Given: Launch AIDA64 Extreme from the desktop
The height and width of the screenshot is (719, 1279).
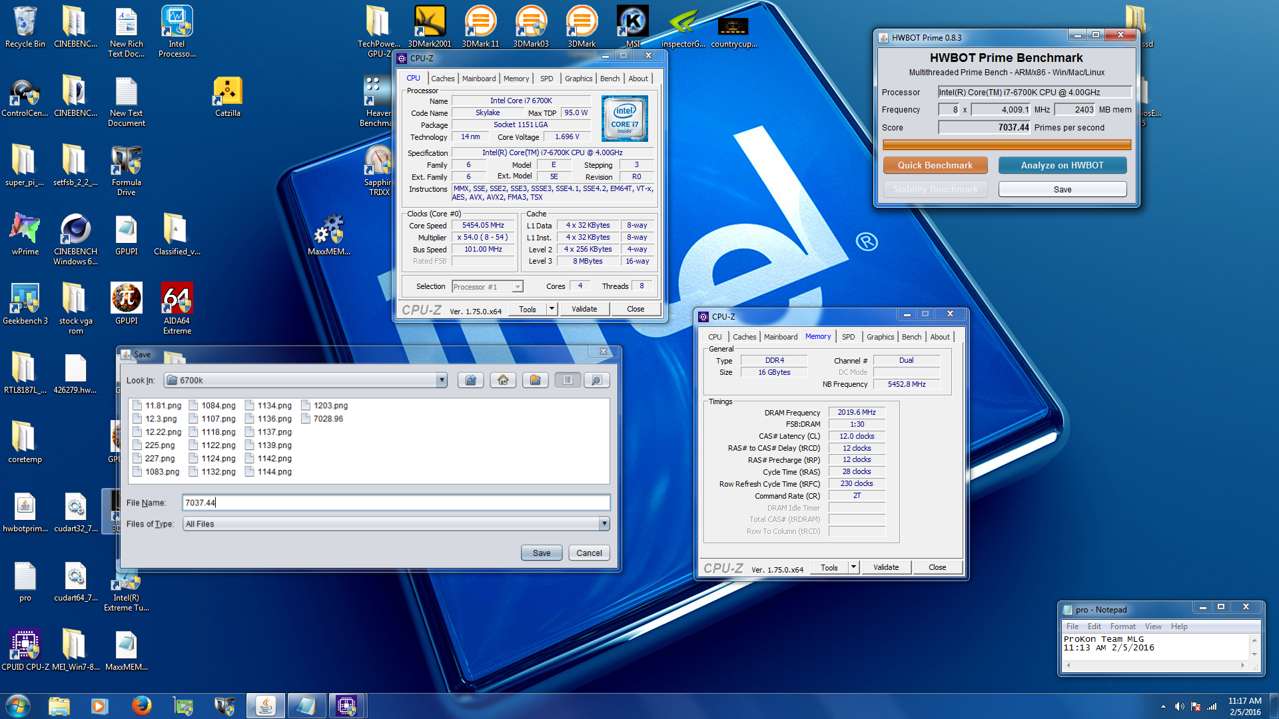Looking at the screenshot, I should pos(177,308).
